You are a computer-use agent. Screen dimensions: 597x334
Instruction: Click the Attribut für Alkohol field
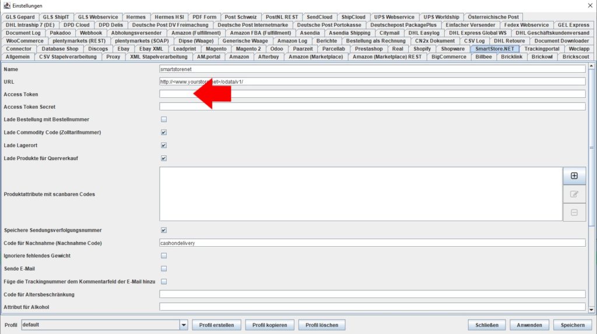pyautogui.click(x=373, y=307)
